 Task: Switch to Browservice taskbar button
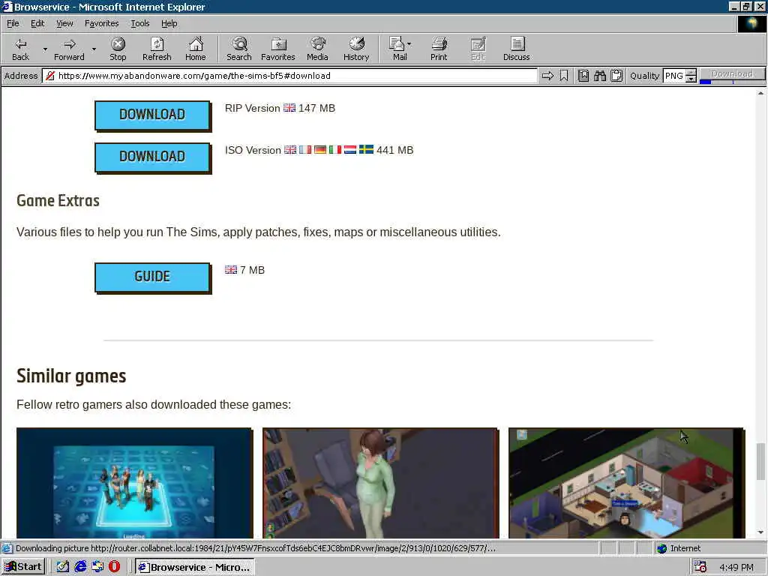[194, 567]
